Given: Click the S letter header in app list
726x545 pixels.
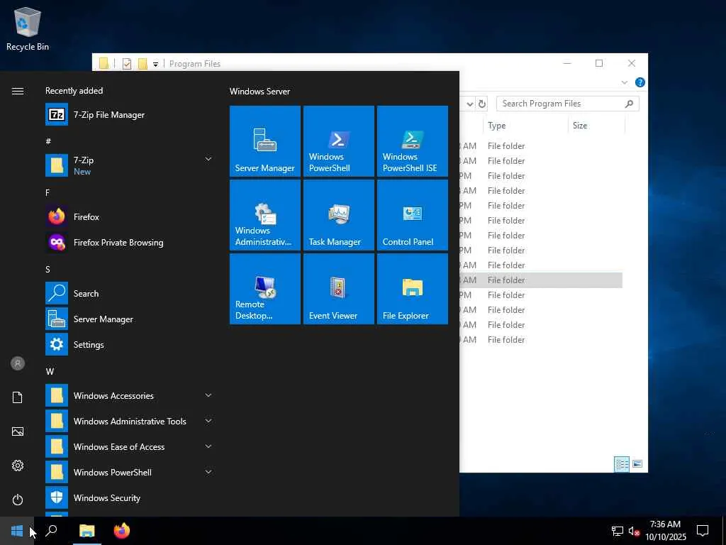Looking at the screenshot, I should pyautogui.click(x=48, y=269).
